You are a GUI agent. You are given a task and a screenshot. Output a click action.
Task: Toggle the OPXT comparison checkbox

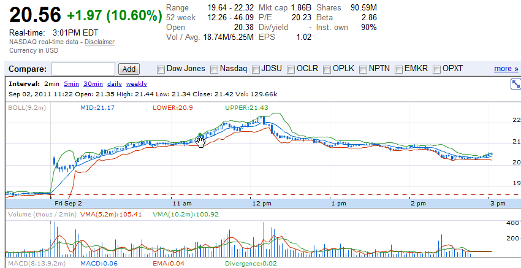(x=436, y=69)
